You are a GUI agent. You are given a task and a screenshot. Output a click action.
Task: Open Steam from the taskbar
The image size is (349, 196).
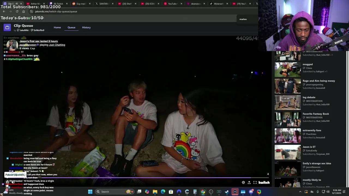(227, 192)
